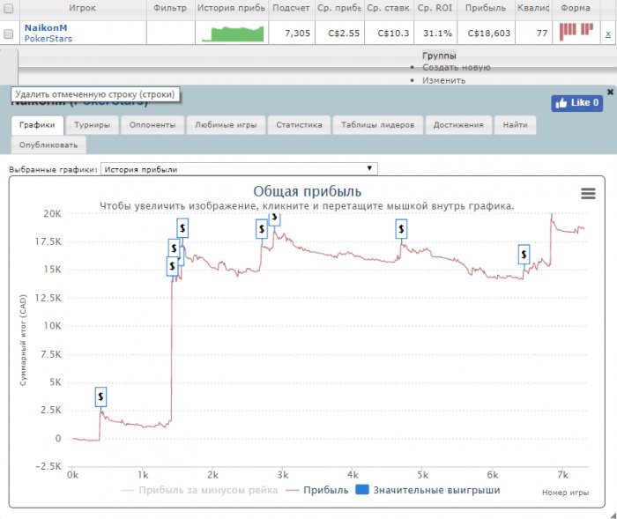Open the NaikonM player link
Screen dimensions: 617x519
tap(45, 27)
